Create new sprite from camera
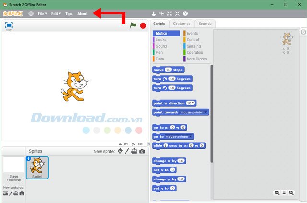The width and height of the screenshot is (307, 203). pos(142,151)
